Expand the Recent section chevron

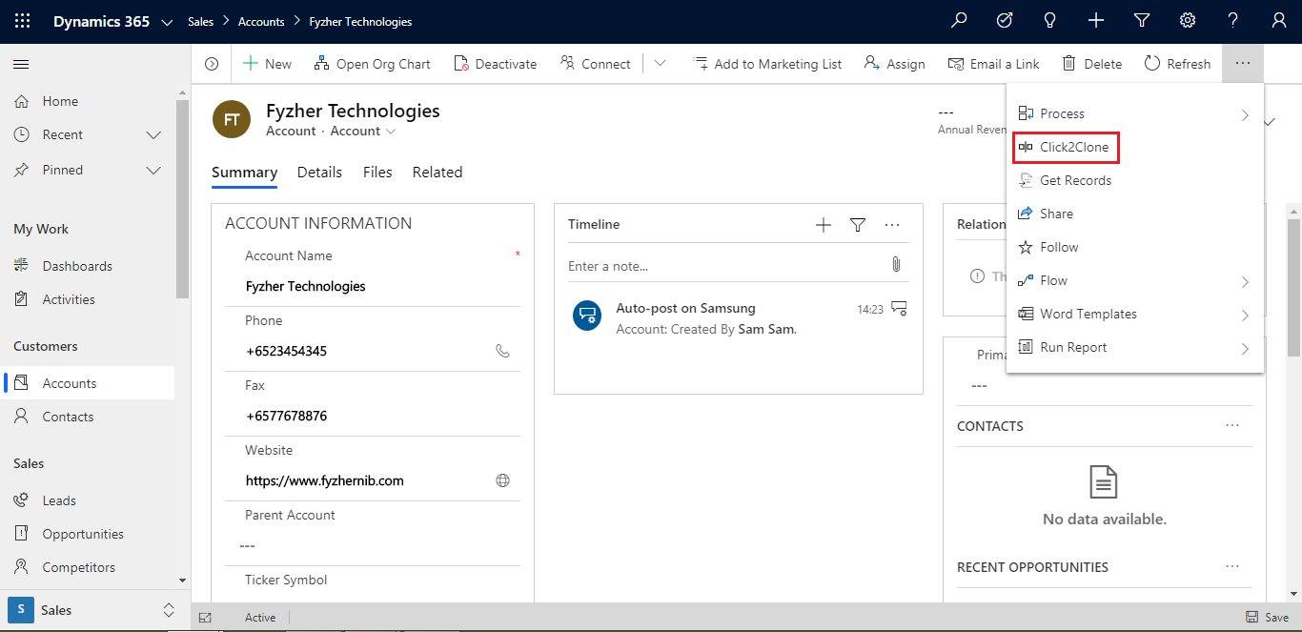click(153, 135)
